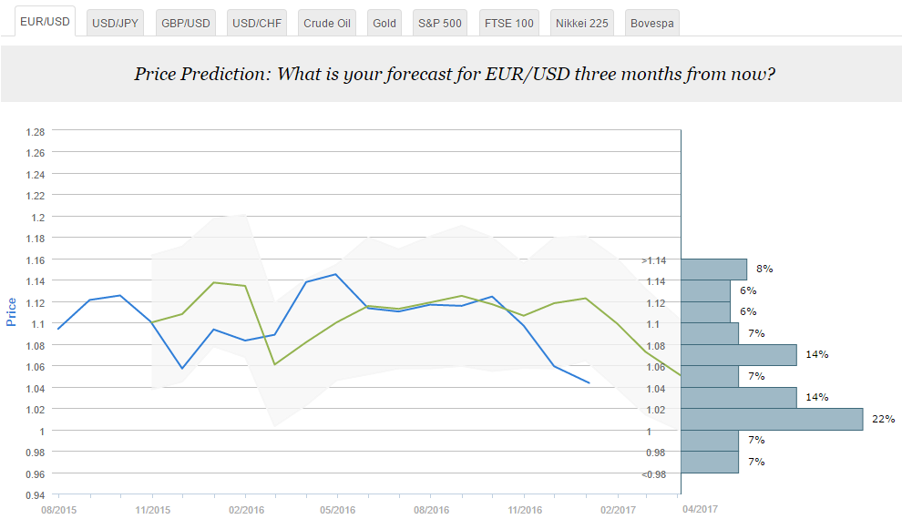Viewport: 902px width, 519px height.
Task: Click the 14% bar between 1.02 and 1.04
Action: [x=738, y=397]
